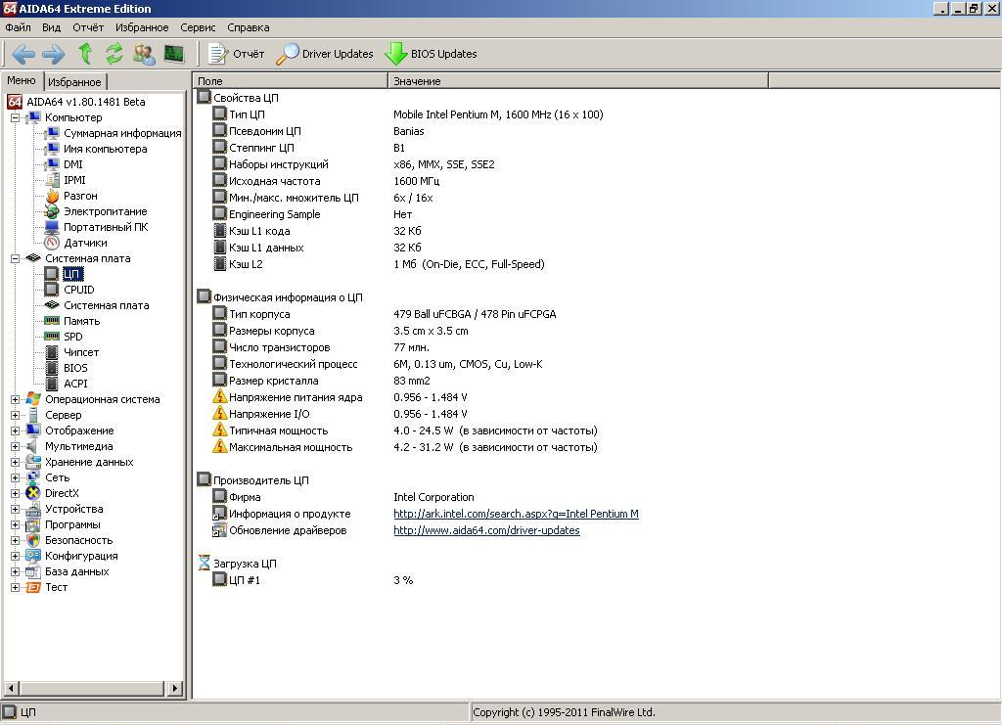Screen dimensions: 1002x725
Task: Click the green Up arrow toolbar icon
Action: pyautogui.click(x=84, y=54)
